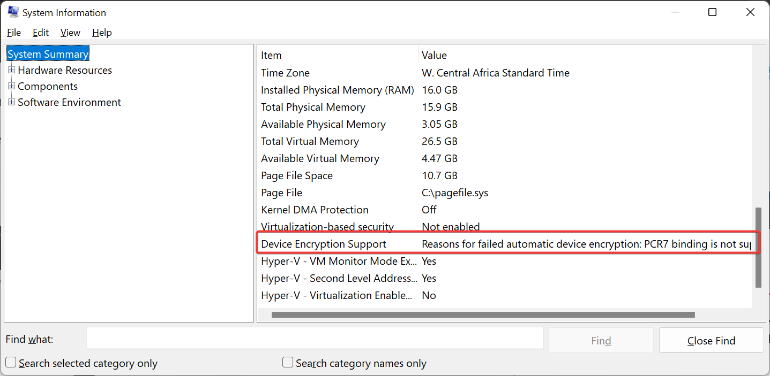Click the horizontal scrollbar thumb
Image resolution: width=770 pixels, height=376 pixels.
[482, 315]
